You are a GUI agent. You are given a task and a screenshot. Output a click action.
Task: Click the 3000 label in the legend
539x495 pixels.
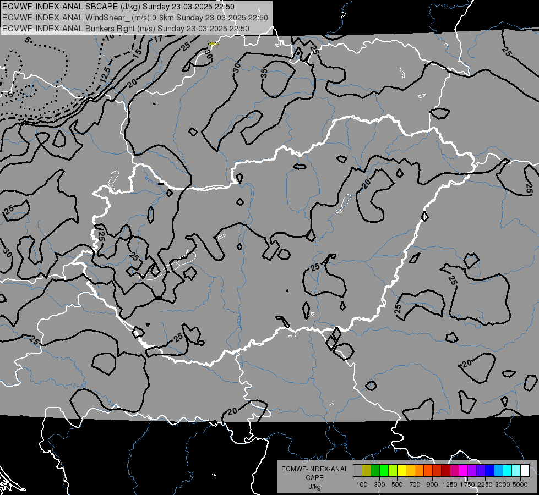pos(503,485)
